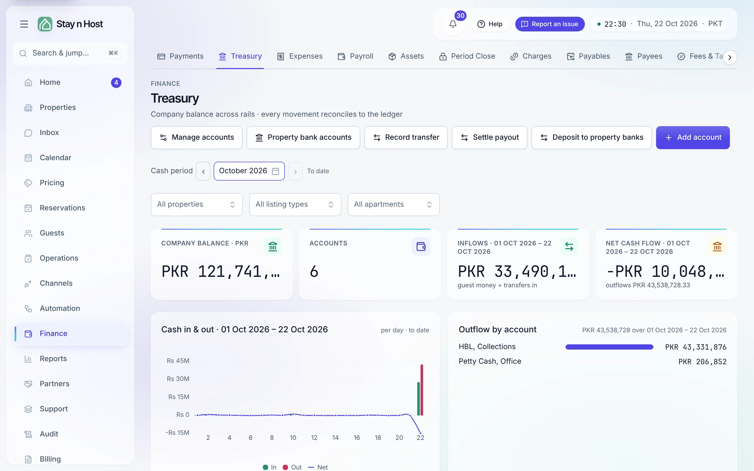754x471 pixels.
Task: Click the wallet icon on Accounts card
Action: click(x=421, y=246)
